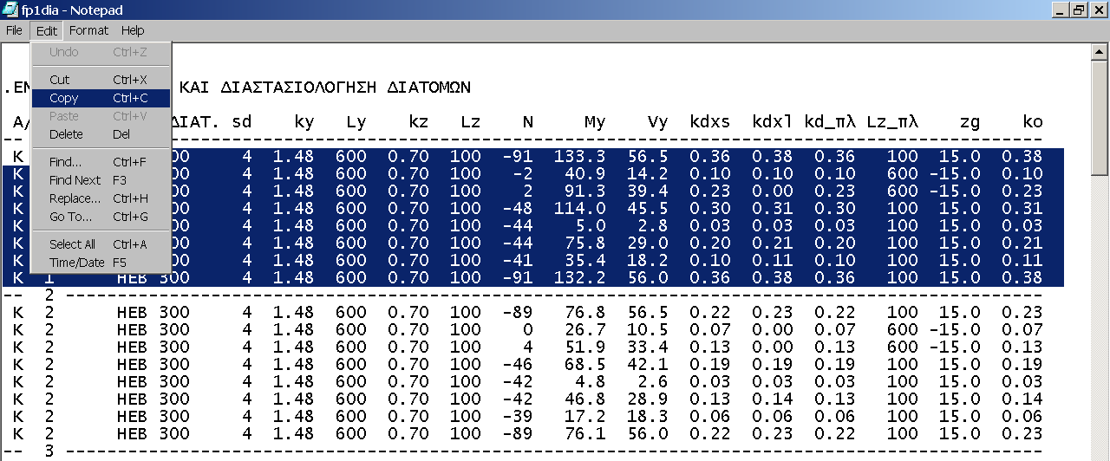Image resolution: width=1110 pixels, height=461 pixels.
Task: Close the open Edit menu via its title
Action: tap(47, 30)
